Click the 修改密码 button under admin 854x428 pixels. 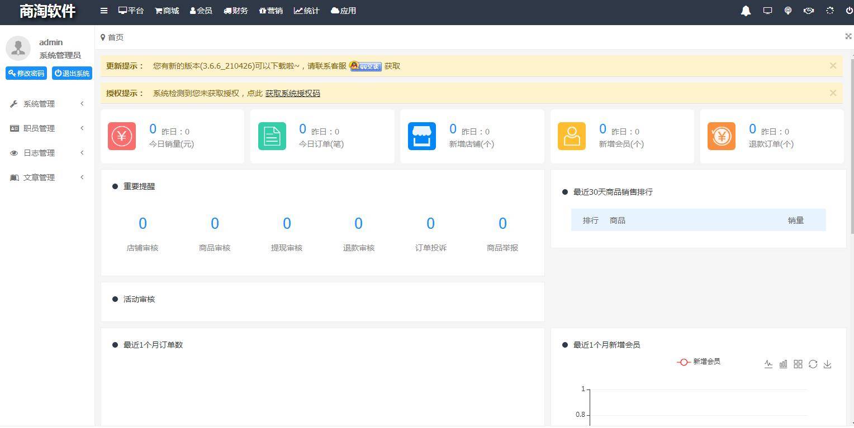click(26, 73)
